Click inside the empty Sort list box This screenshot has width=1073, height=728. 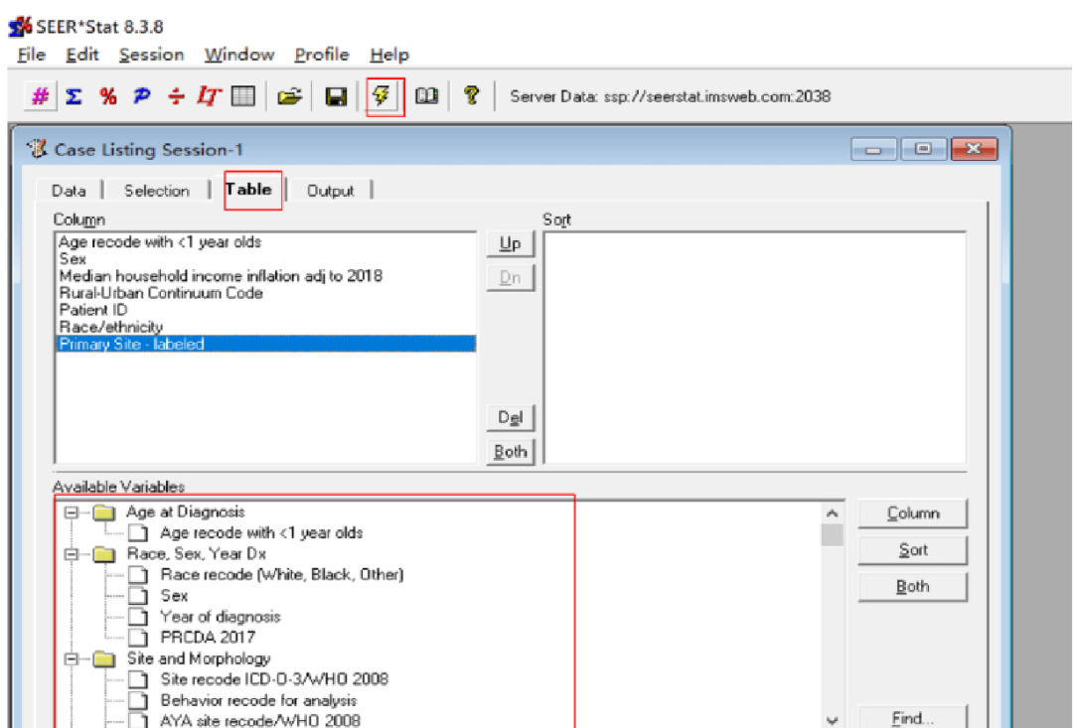point(755,348)
